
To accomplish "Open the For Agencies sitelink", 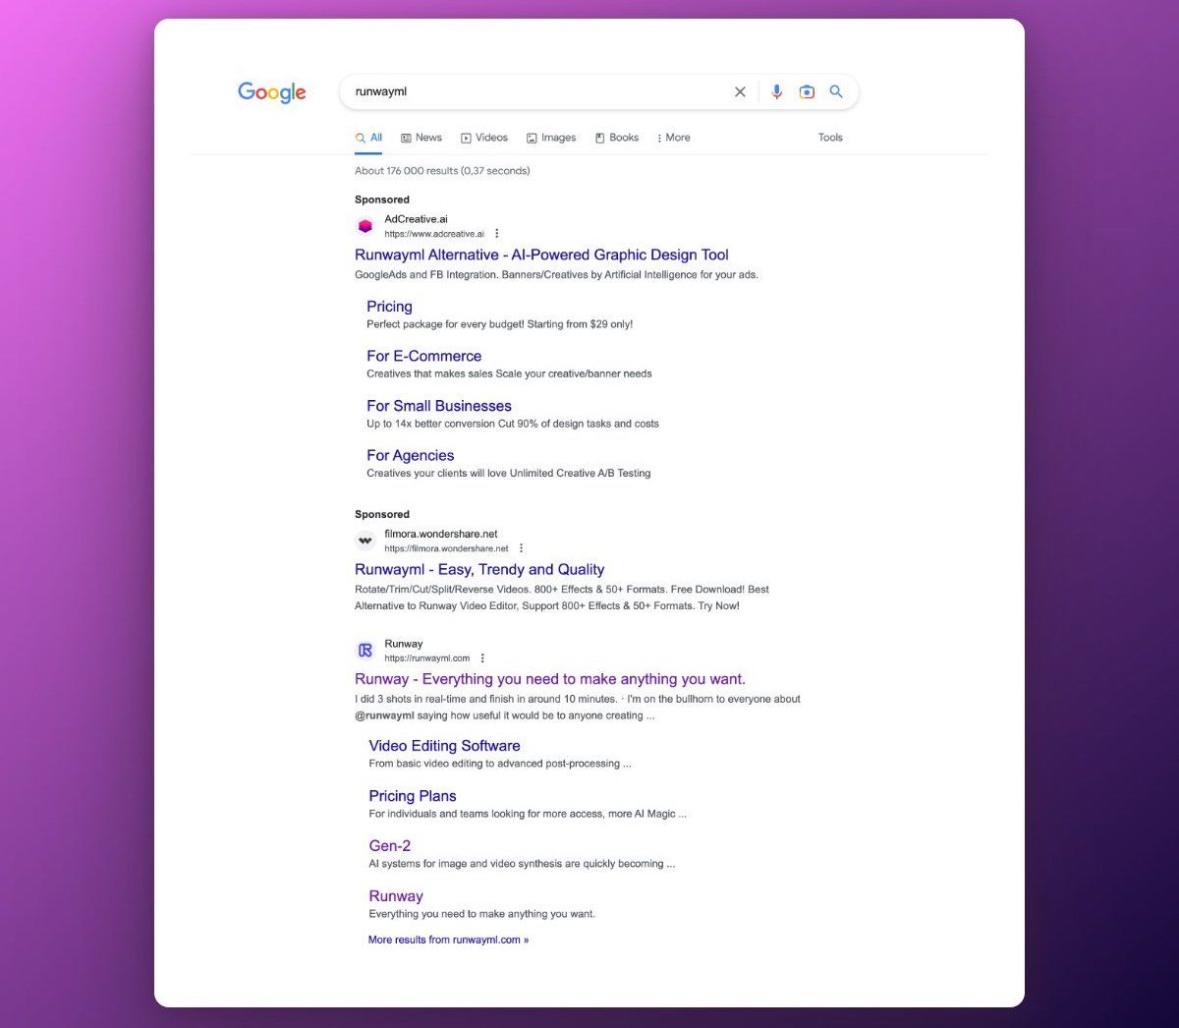I will (410, 455).
